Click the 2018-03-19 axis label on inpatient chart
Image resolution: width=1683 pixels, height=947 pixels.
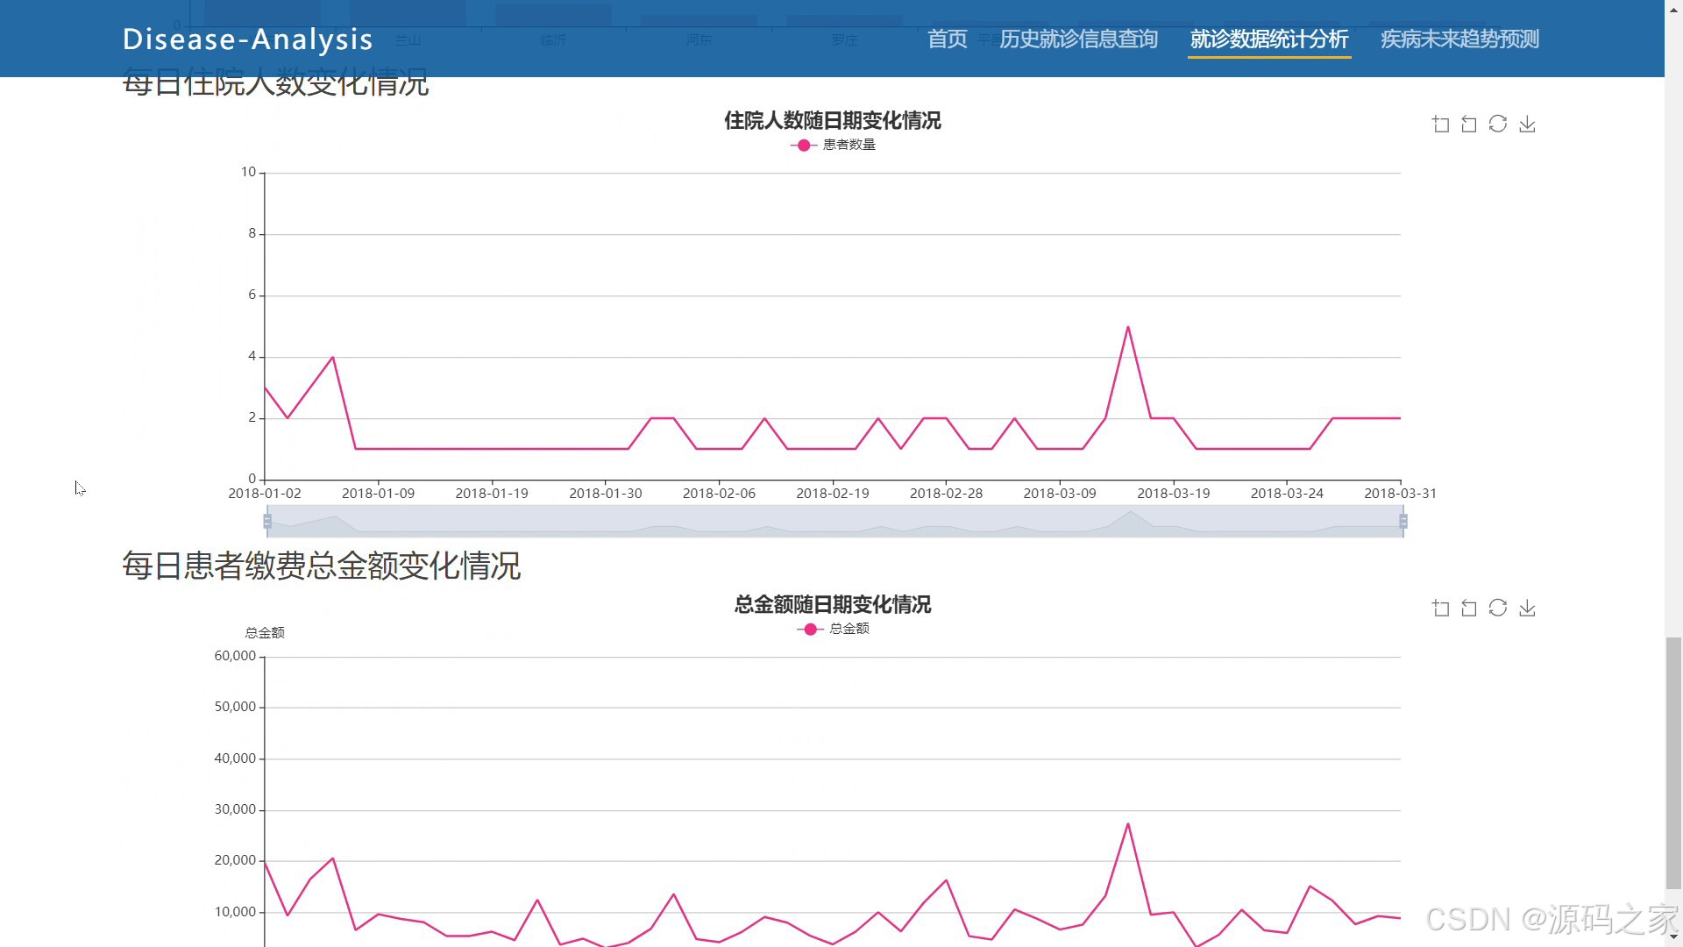coord(1174,494)
